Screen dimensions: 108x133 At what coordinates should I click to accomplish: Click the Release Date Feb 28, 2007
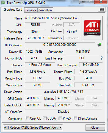(35, 38)
